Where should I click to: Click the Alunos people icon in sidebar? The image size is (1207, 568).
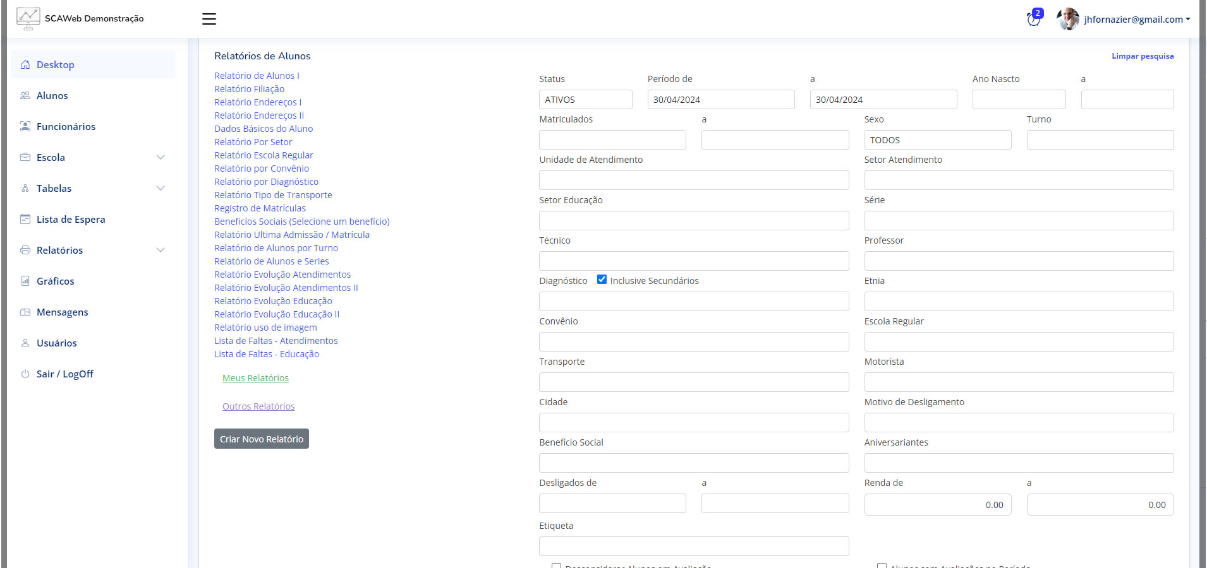(25, 96)
